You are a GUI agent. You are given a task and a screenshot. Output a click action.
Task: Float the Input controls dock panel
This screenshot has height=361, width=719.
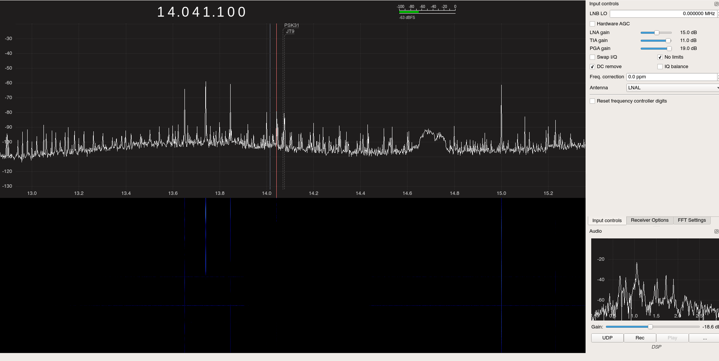click(716, 4)
